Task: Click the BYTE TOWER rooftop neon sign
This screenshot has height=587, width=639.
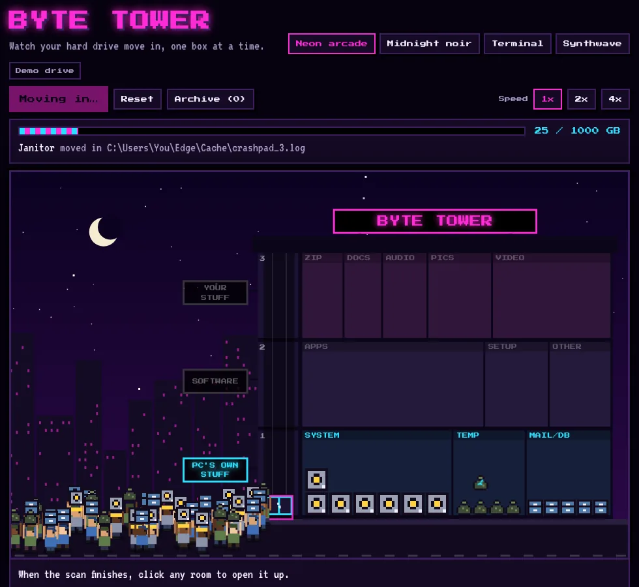Action: (x=435, y=221)
